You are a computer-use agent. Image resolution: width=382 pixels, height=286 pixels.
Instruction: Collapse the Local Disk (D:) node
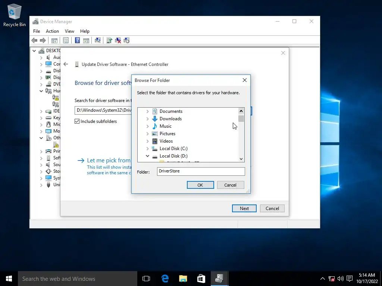[x=147, y=156]
